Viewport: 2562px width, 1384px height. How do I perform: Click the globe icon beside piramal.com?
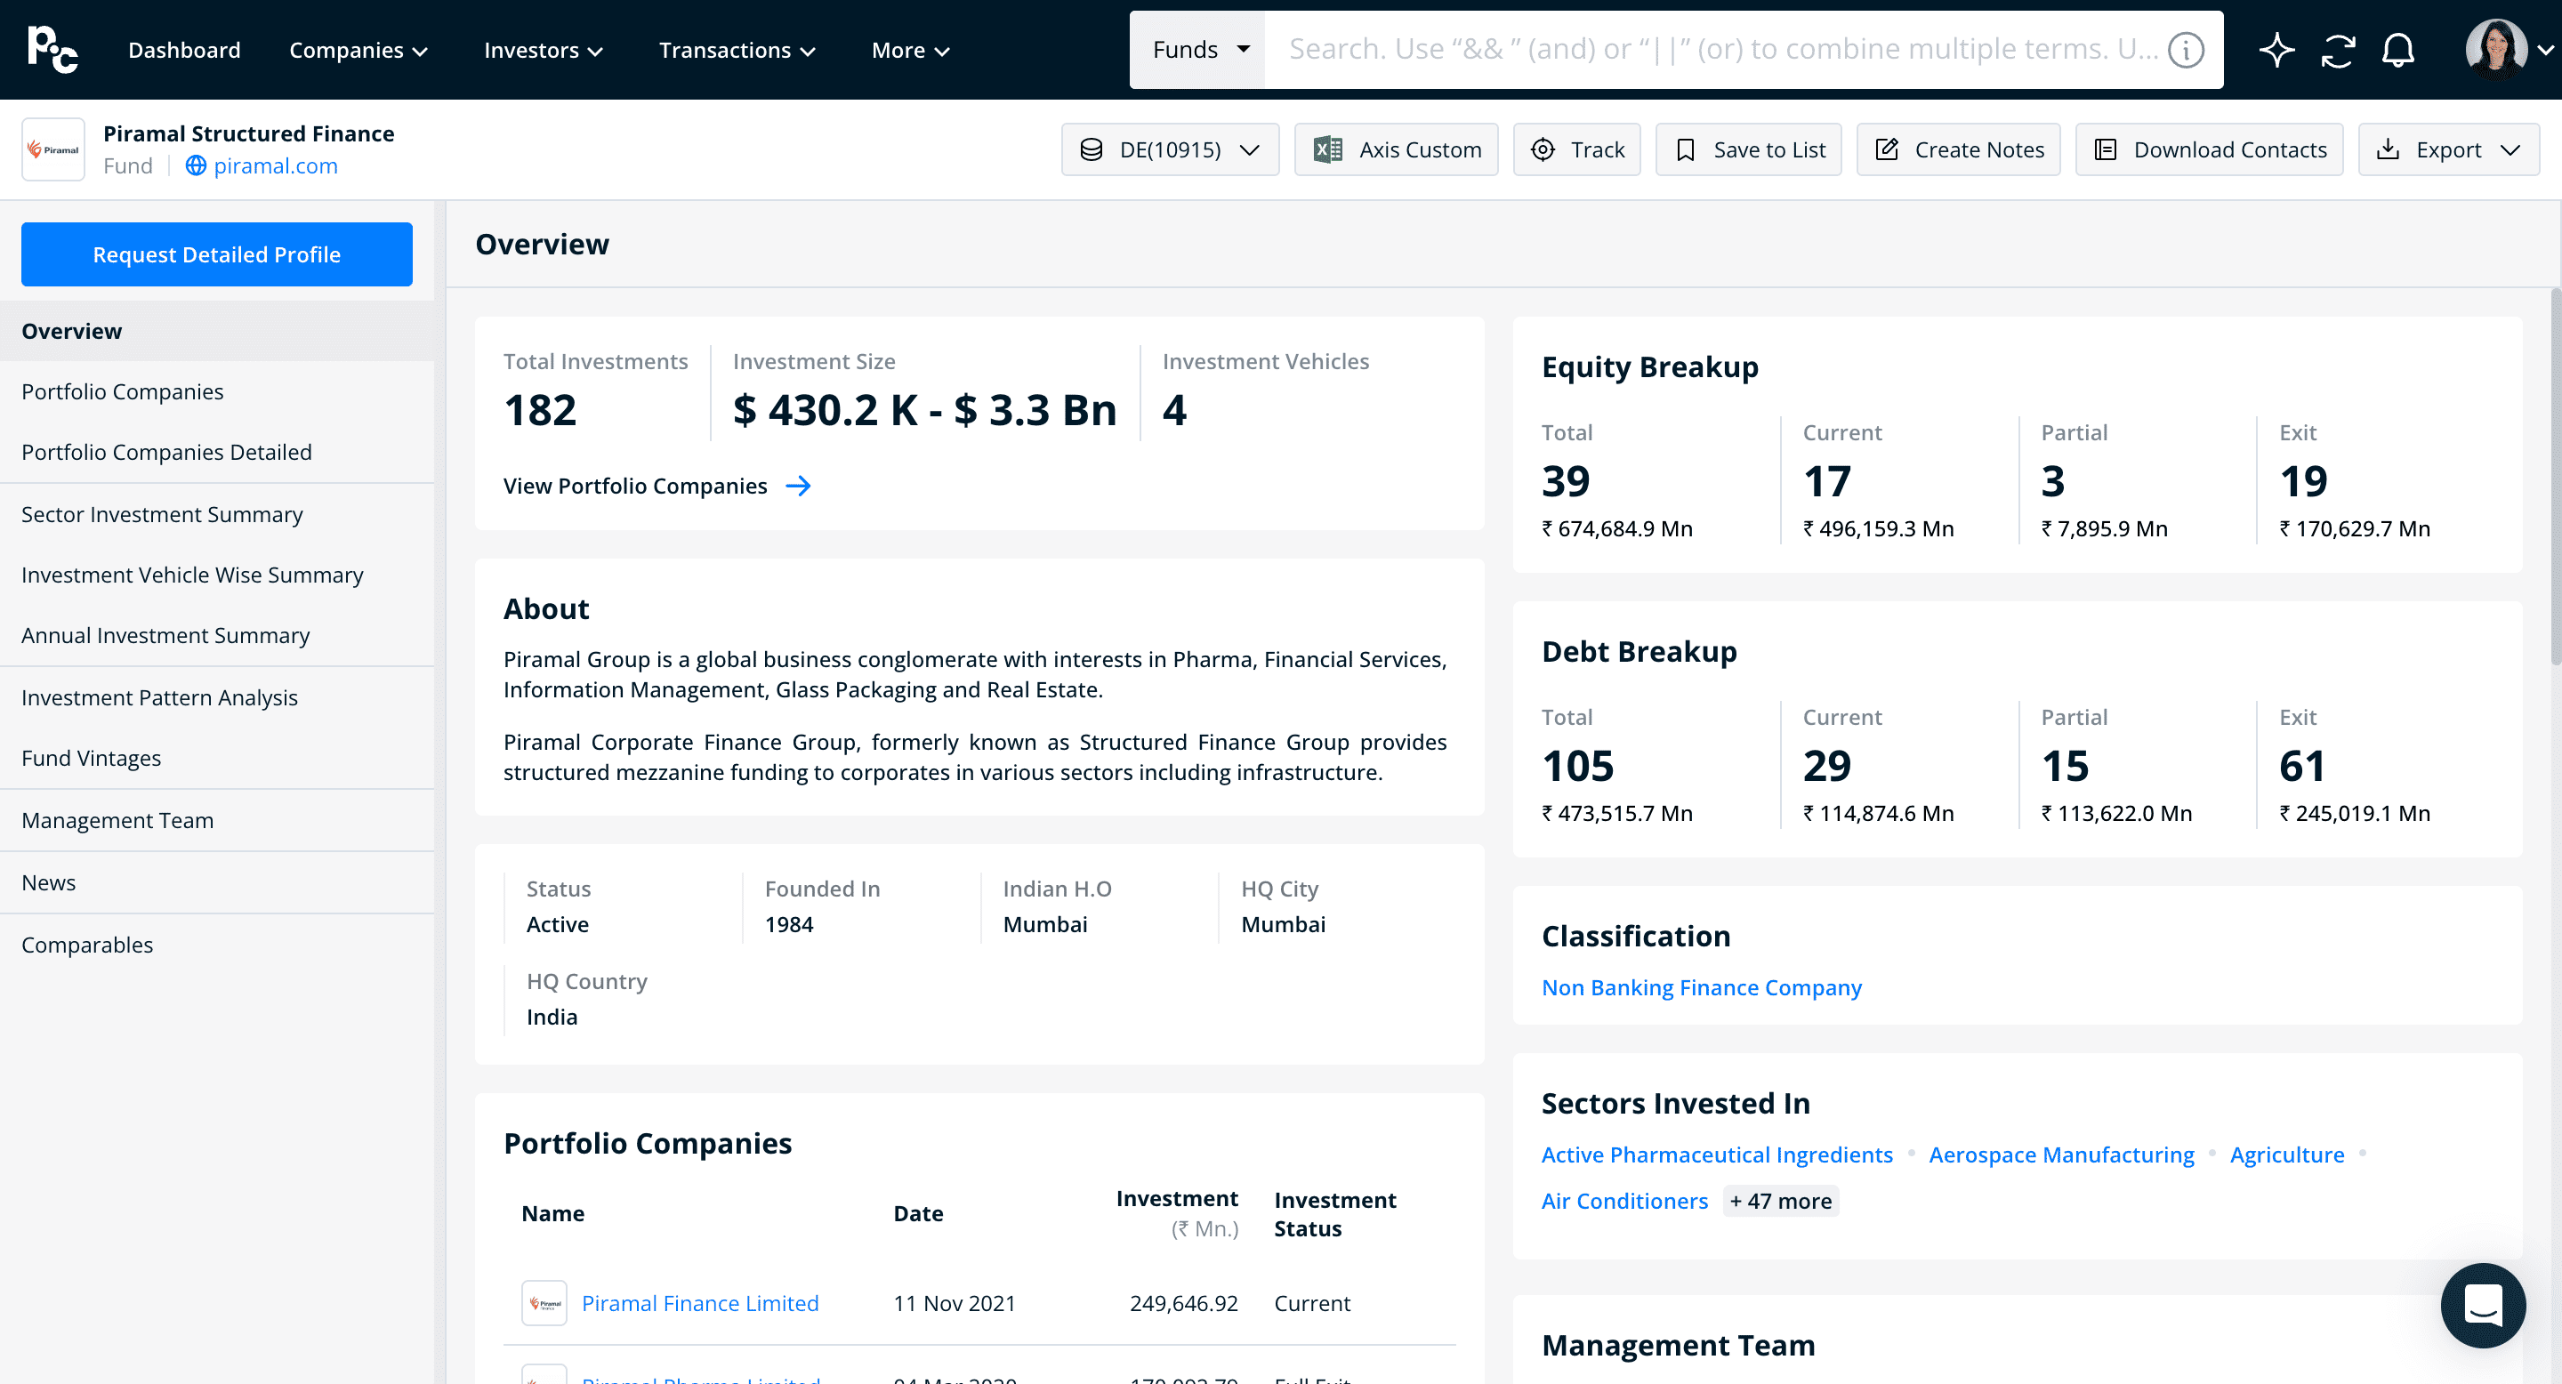(196, 166)
